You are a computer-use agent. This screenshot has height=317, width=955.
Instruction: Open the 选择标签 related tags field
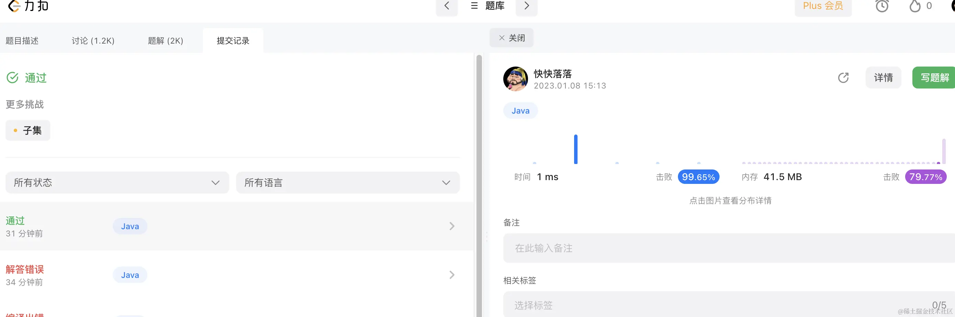(x=729, y=304)
